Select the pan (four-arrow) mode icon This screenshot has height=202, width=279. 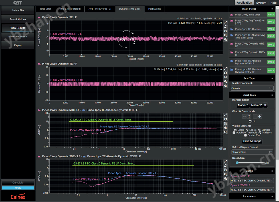(260, 116)
